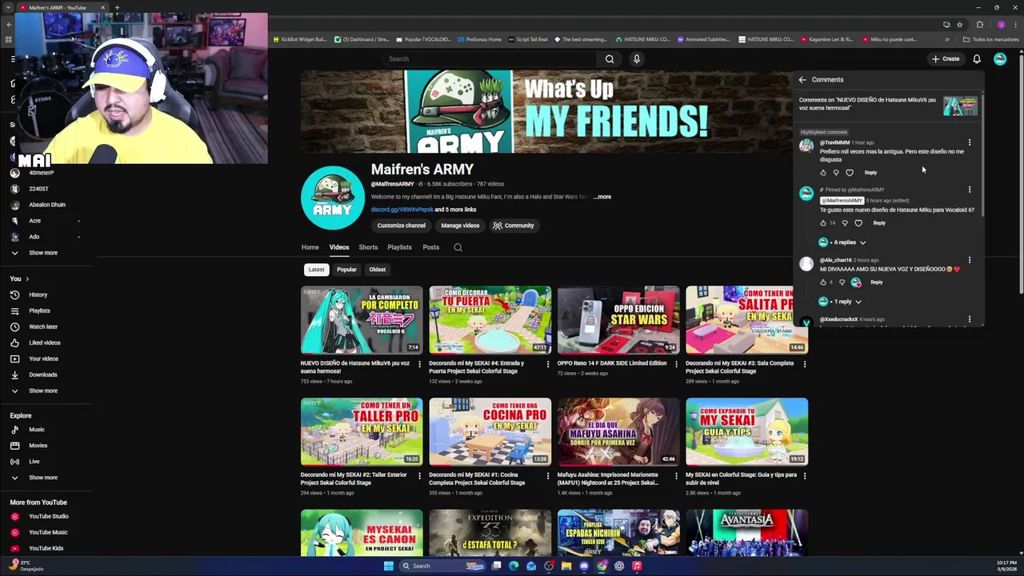Click into the YouTube search field
1024x576 pixels.
[x=488, y=58]
